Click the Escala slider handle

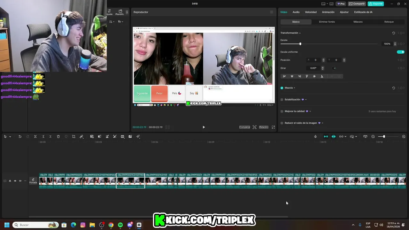tap(300, 44)
